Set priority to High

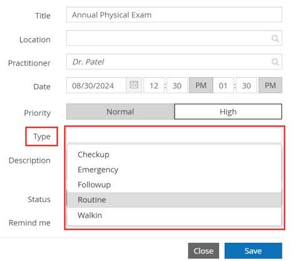228,111
